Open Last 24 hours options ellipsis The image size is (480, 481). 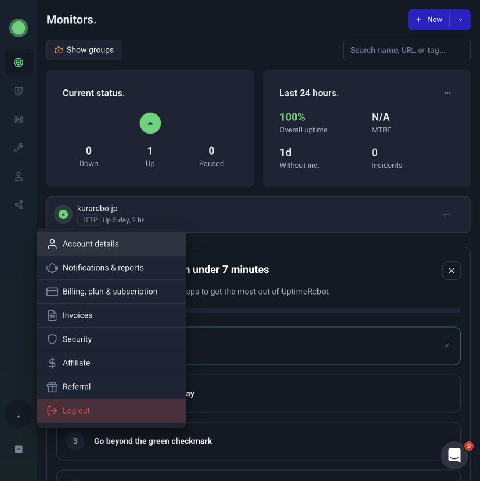click(447, 93)
